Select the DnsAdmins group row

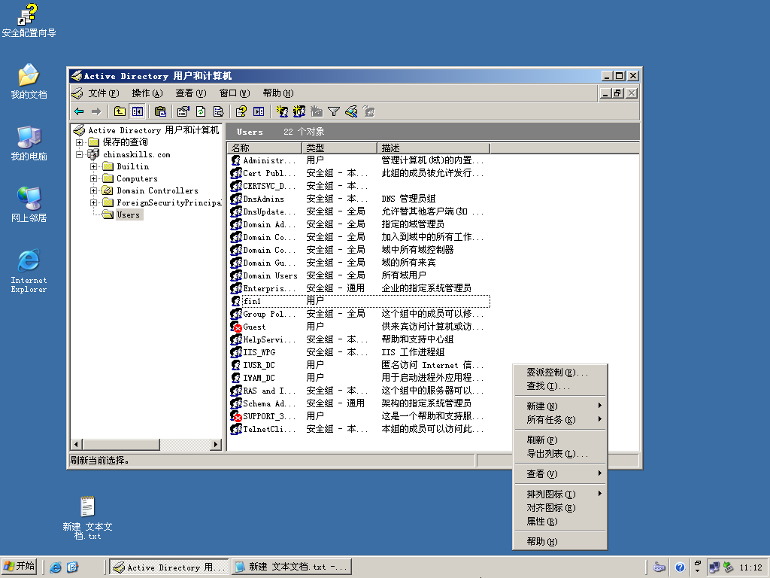click(359, 199)
